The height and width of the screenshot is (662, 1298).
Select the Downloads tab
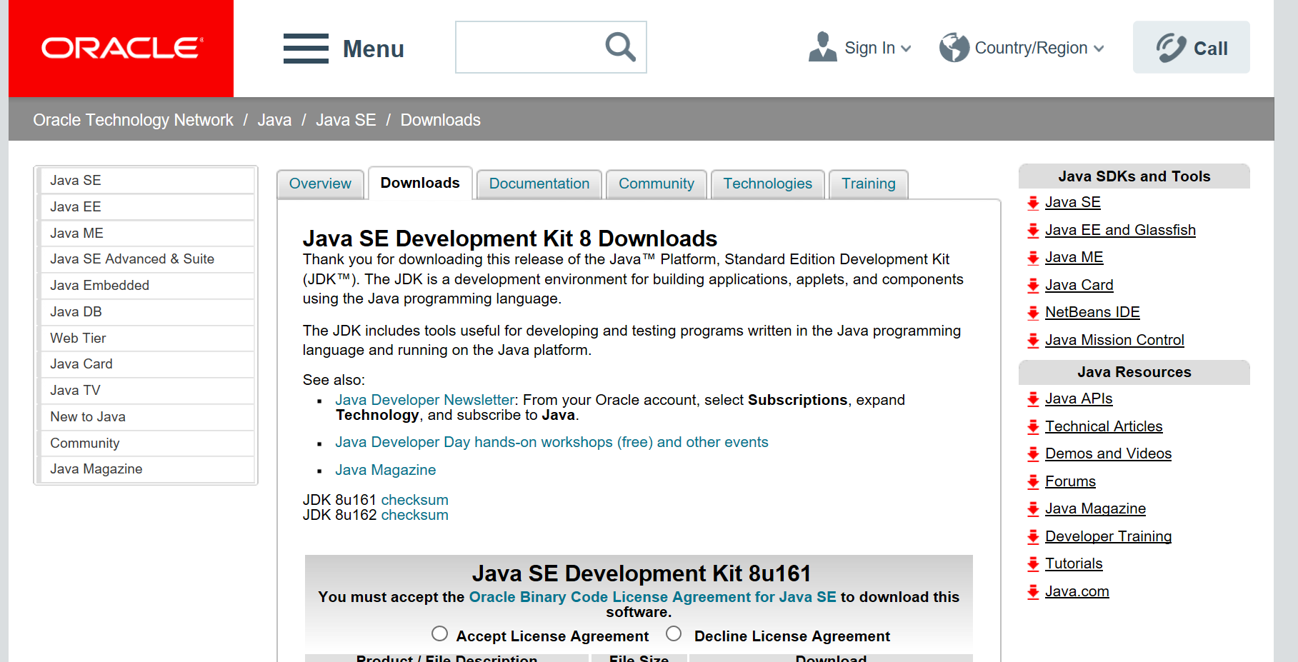tap(420, 184)
